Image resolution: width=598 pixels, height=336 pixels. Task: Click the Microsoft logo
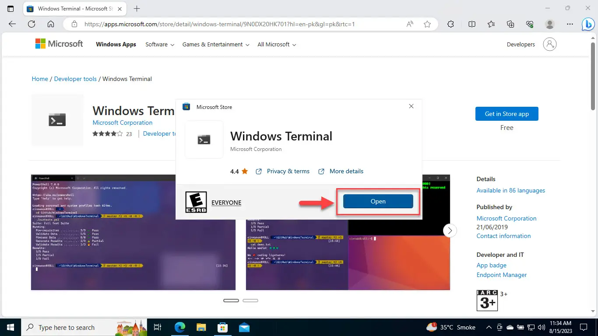(x=59, y=44)
